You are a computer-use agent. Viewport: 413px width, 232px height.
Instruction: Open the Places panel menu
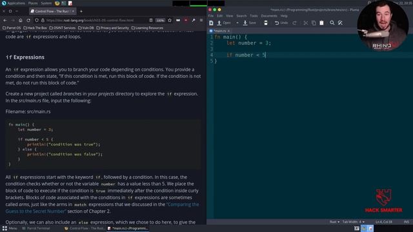[33, 3]
